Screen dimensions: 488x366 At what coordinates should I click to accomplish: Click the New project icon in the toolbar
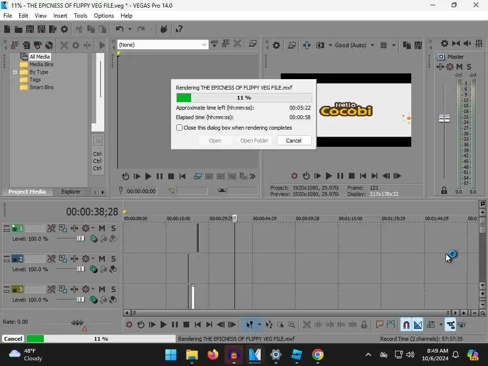[x=7, y=29]
